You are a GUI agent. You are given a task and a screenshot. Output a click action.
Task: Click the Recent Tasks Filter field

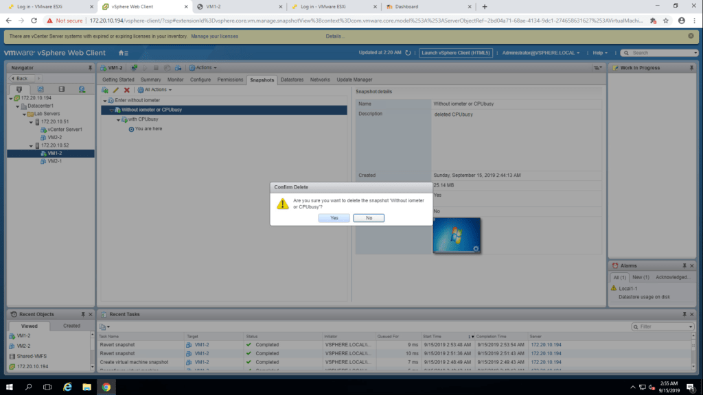(664, 326)
